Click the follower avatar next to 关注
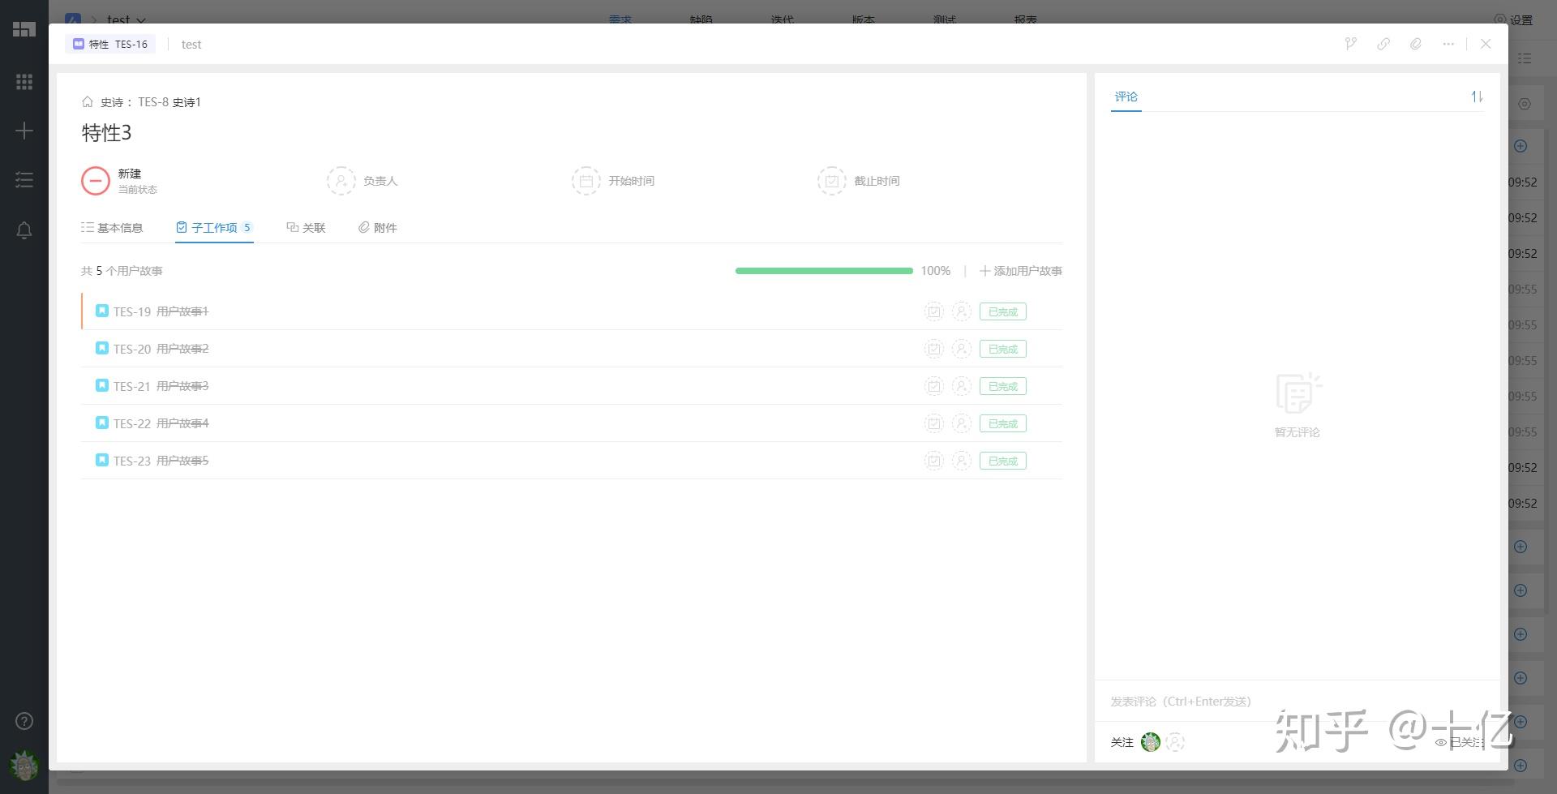The width and height of the screenshot is (1557, 794). click(x=1150, y=741)
